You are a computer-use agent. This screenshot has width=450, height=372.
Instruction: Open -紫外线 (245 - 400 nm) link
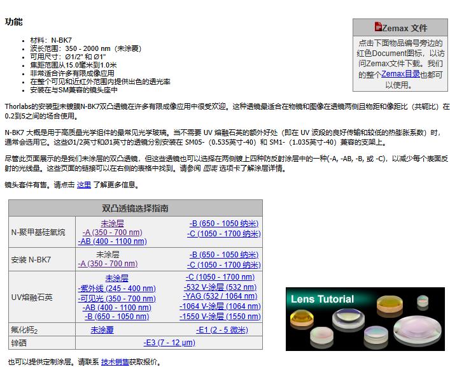pos(117,288)
